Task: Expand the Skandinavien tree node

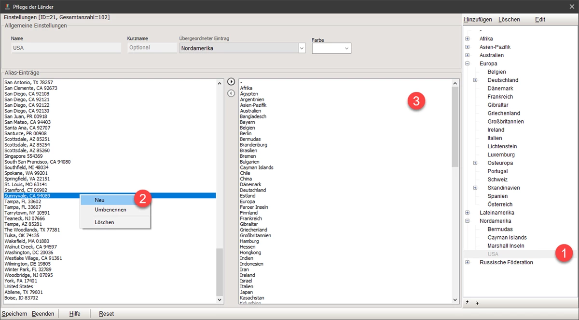Action: [x=475, y=188]
